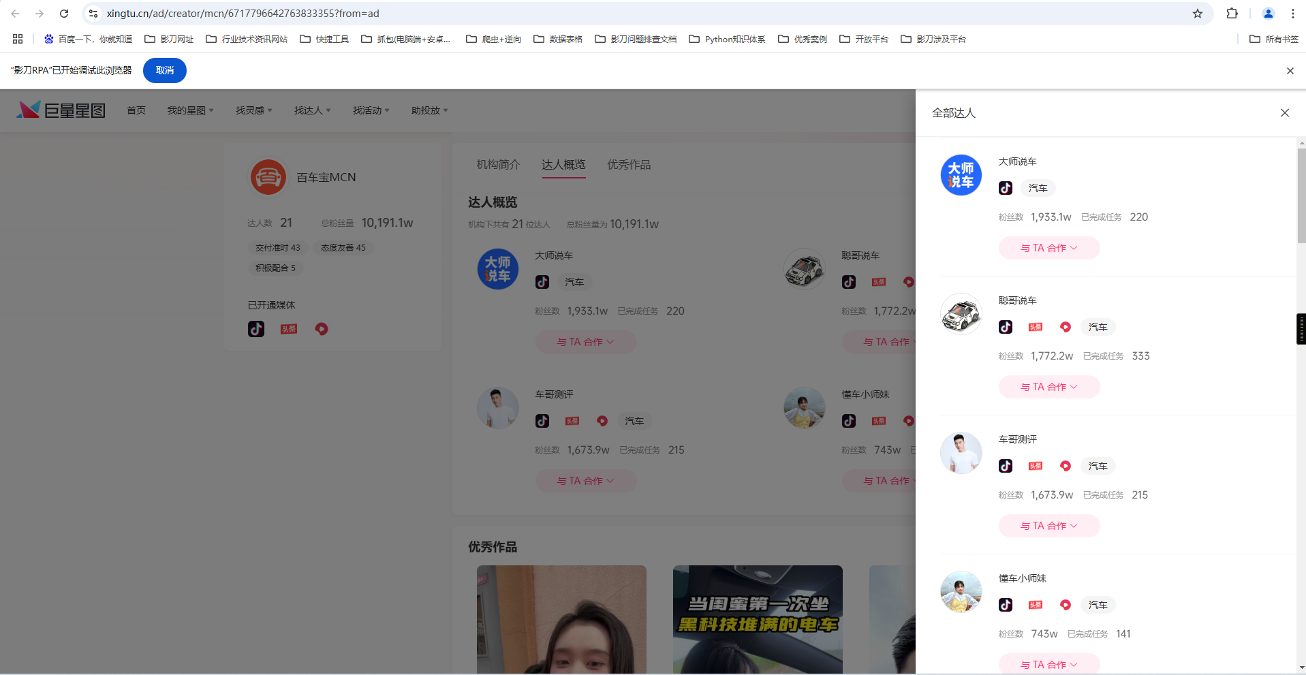Bookmark this page with the star icon
Screen dimensions: 1306x675
click(1198, 14)
